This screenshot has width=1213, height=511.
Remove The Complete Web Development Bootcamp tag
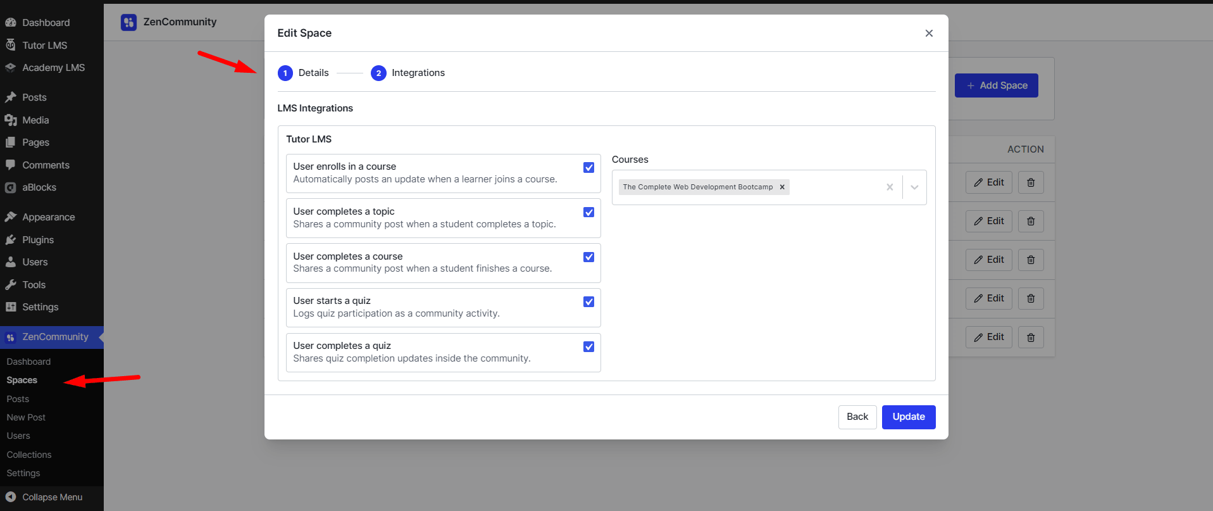click(782, 187)
